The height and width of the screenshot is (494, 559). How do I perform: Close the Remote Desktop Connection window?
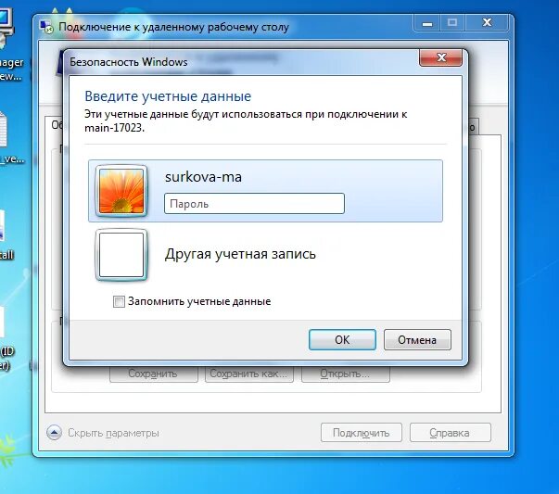(487, 23)
